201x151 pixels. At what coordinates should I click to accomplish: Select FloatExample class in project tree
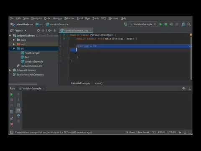(30, 53)
